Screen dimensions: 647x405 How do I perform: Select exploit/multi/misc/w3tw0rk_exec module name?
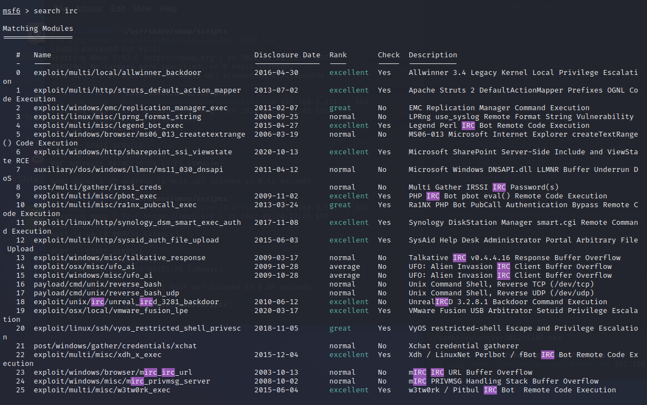102,390
